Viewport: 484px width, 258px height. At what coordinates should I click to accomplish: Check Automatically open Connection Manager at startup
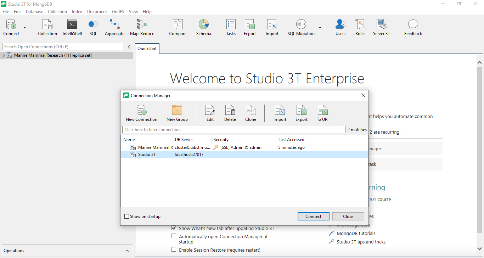coord(174,236)
